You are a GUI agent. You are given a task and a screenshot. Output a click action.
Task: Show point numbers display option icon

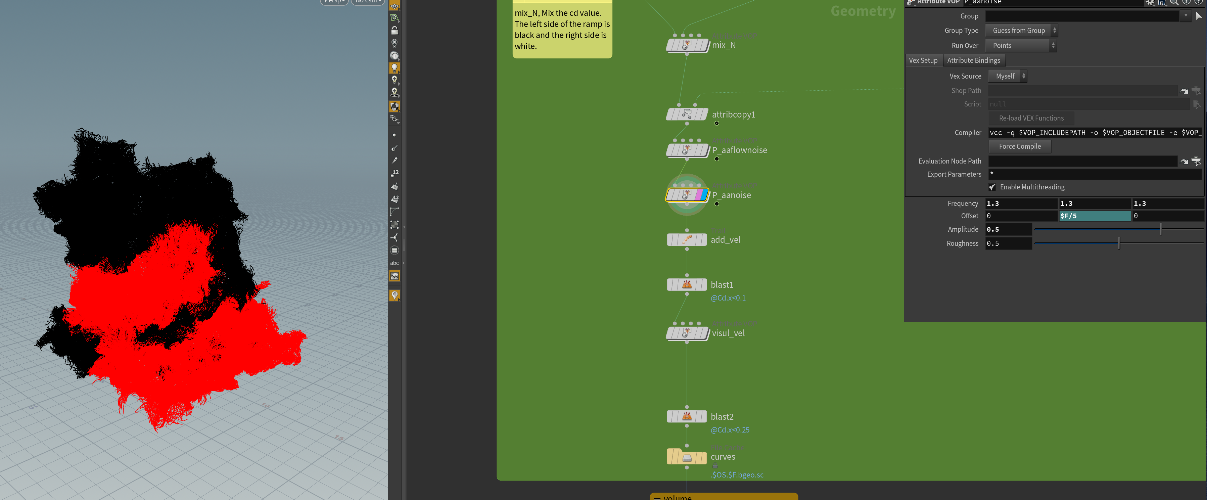coord(394,173)
